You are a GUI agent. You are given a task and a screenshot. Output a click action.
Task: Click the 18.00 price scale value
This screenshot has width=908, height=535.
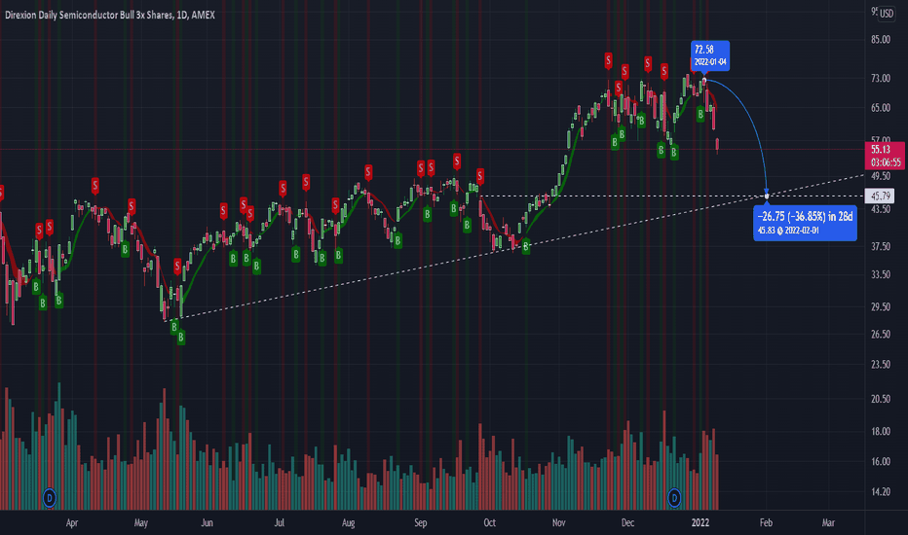point(880,432)
